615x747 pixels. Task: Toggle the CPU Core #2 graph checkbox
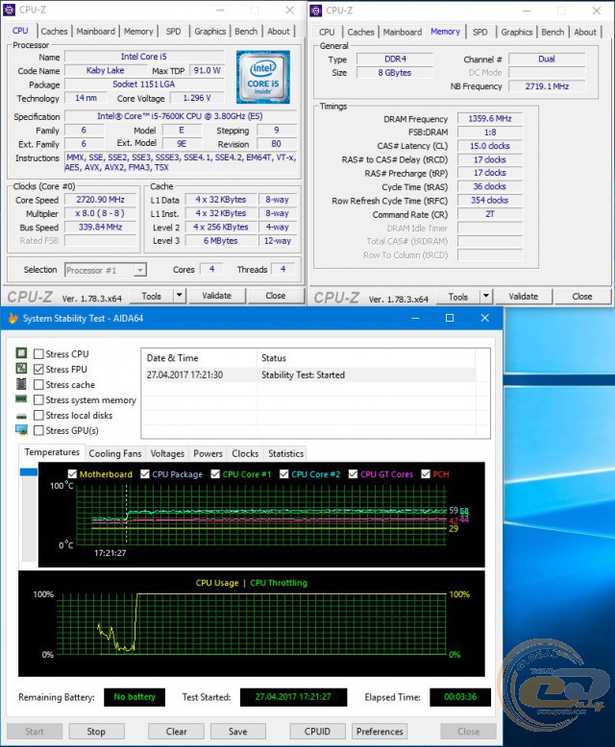(284, 474)
